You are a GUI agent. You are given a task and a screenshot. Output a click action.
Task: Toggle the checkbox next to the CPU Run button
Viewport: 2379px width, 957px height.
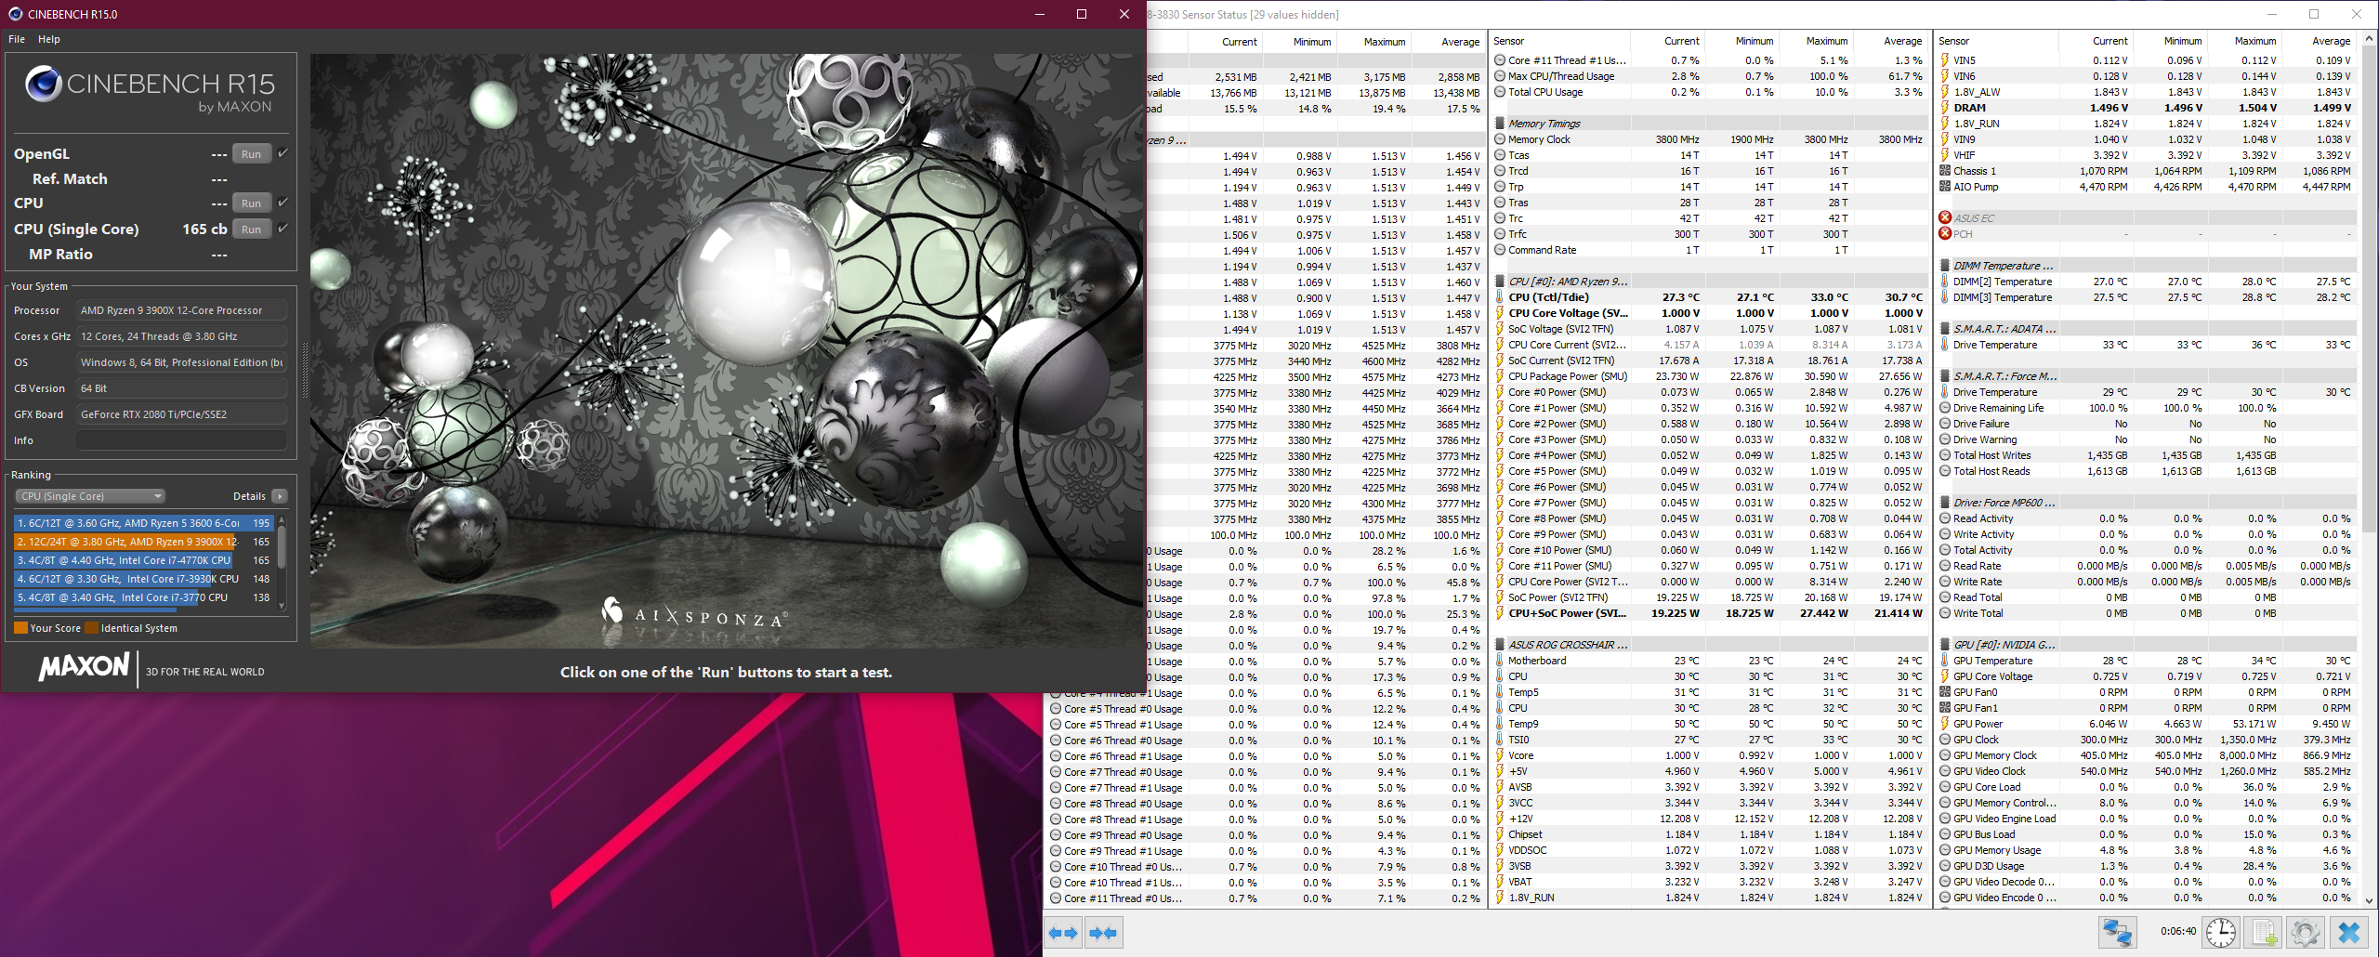[283, 203]
